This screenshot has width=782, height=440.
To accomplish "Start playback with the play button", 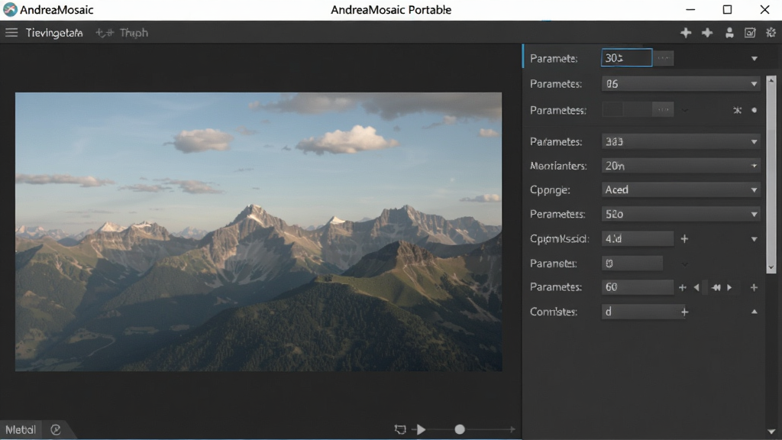I will click(x=422, y=429).
